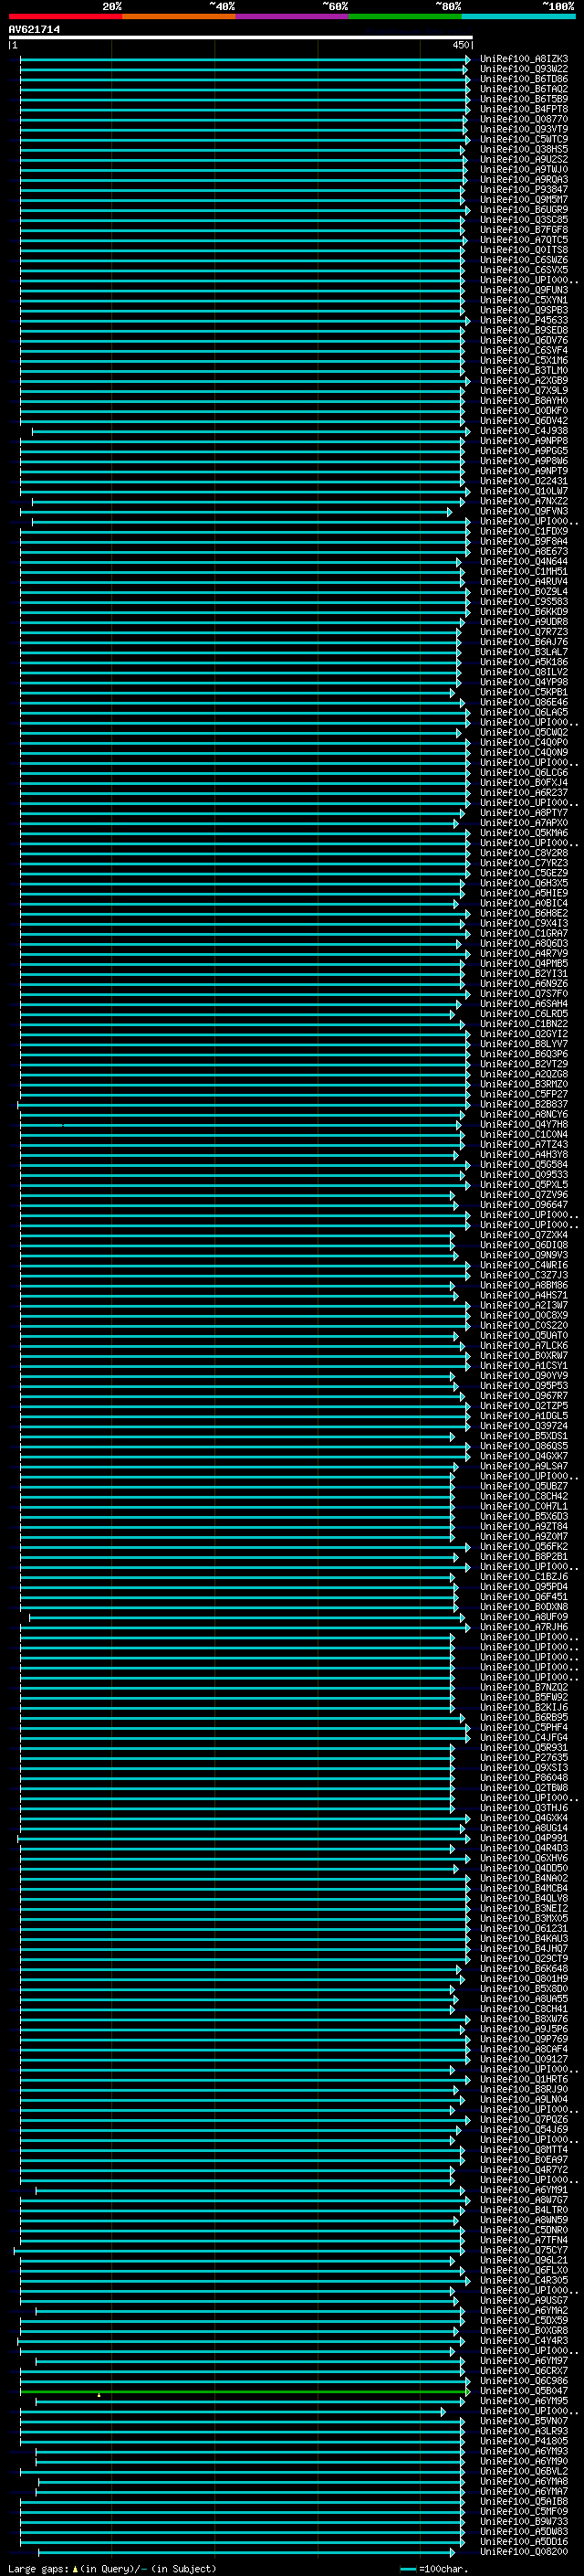584x2576 pixels.
Task: Select the UniRef100_Q6CRX7 label
Action: click(523, 2371)
